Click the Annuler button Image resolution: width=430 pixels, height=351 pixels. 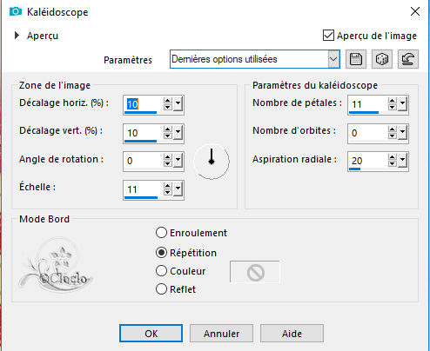tap(221, 334)
